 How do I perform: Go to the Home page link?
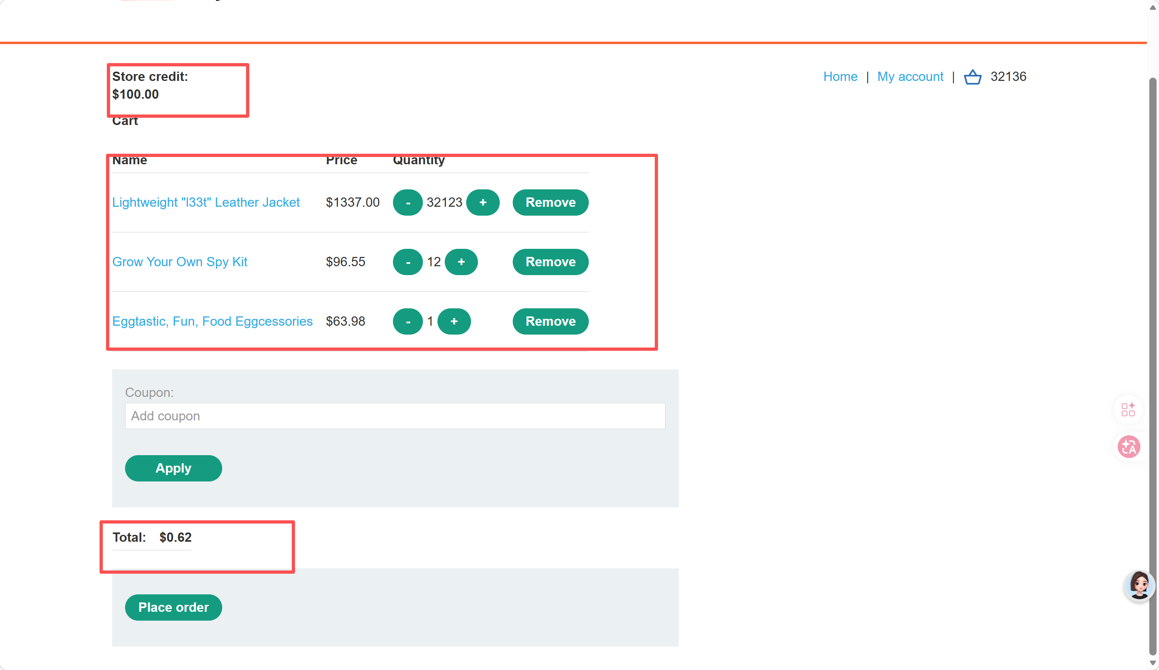pos(840,76)
